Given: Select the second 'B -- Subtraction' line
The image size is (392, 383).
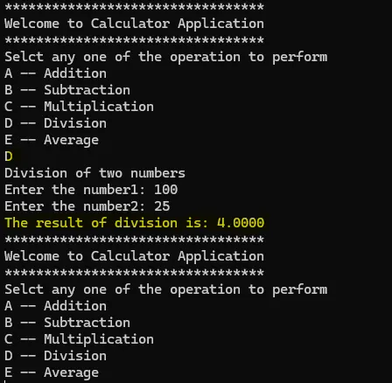Looking at the screenshot, I should pos(67,323).
